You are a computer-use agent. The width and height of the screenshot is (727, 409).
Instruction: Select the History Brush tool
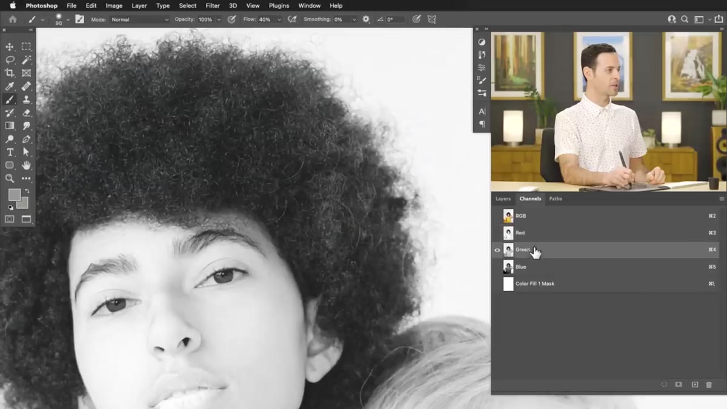10,113
